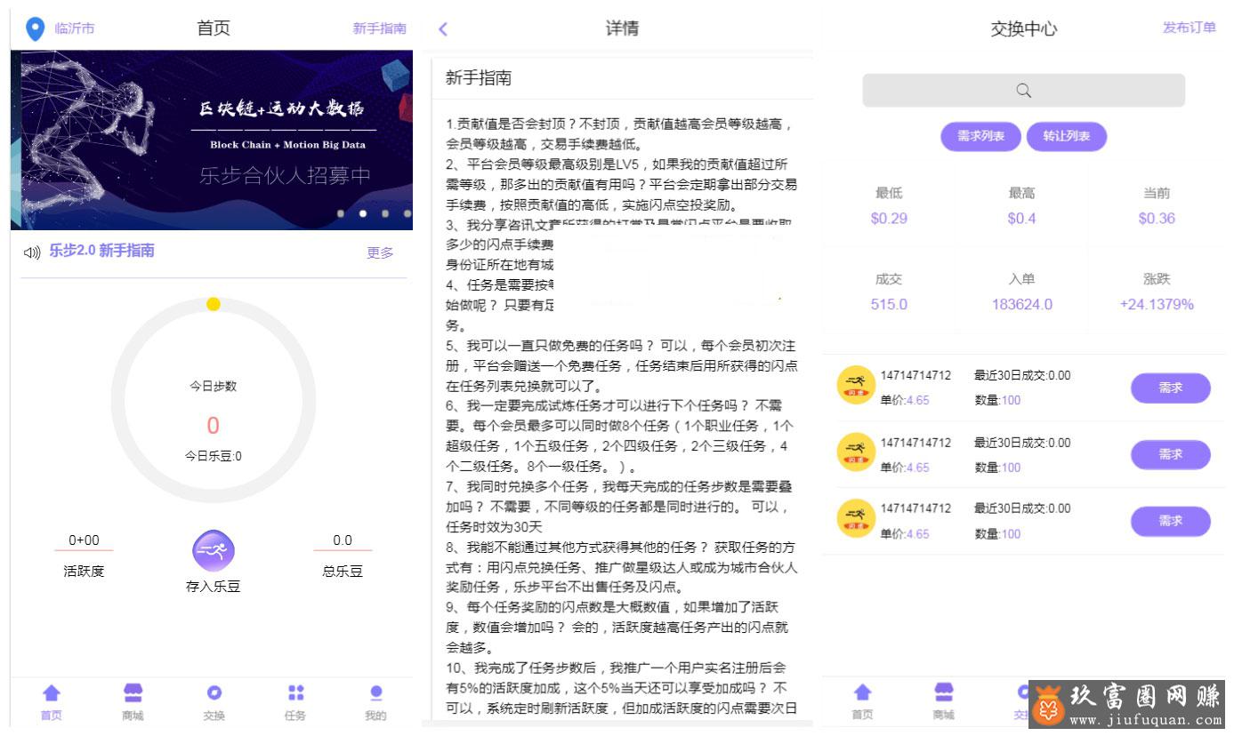Image resolution: width=1234 pixels, height=736 pixels.
Task: Click 需求 button on the second order
Action: pyautogui.click(x=1171, y=454)
